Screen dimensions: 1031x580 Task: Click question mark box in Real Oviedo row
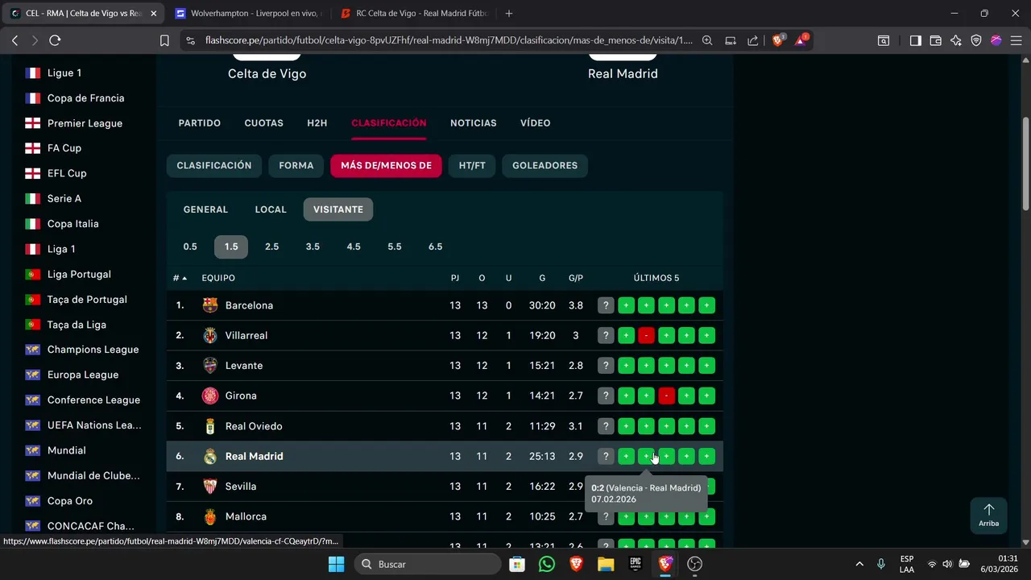tap(606, 426)
